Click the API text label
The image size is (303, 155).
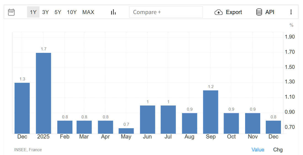270,12
